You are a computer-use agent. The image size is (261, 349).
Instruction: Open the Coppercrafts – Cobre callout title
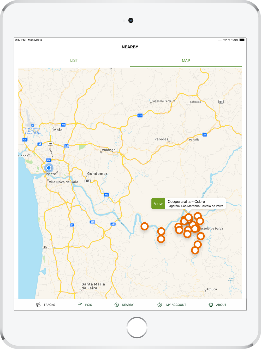(x=186, y=201)
